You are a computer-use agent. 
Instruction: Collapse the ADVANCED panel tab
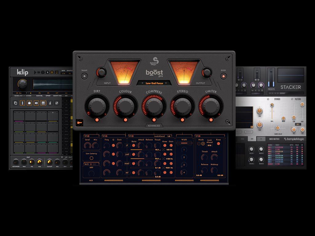[x=154, y=126]
